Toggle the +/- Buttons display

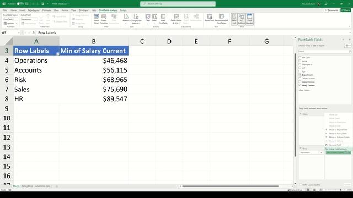tap(242, 19)
